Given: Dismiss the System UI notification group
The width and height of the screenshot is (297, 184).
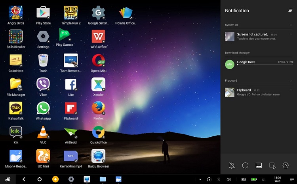Looking at the screenshot, I should tap(291, 25).
